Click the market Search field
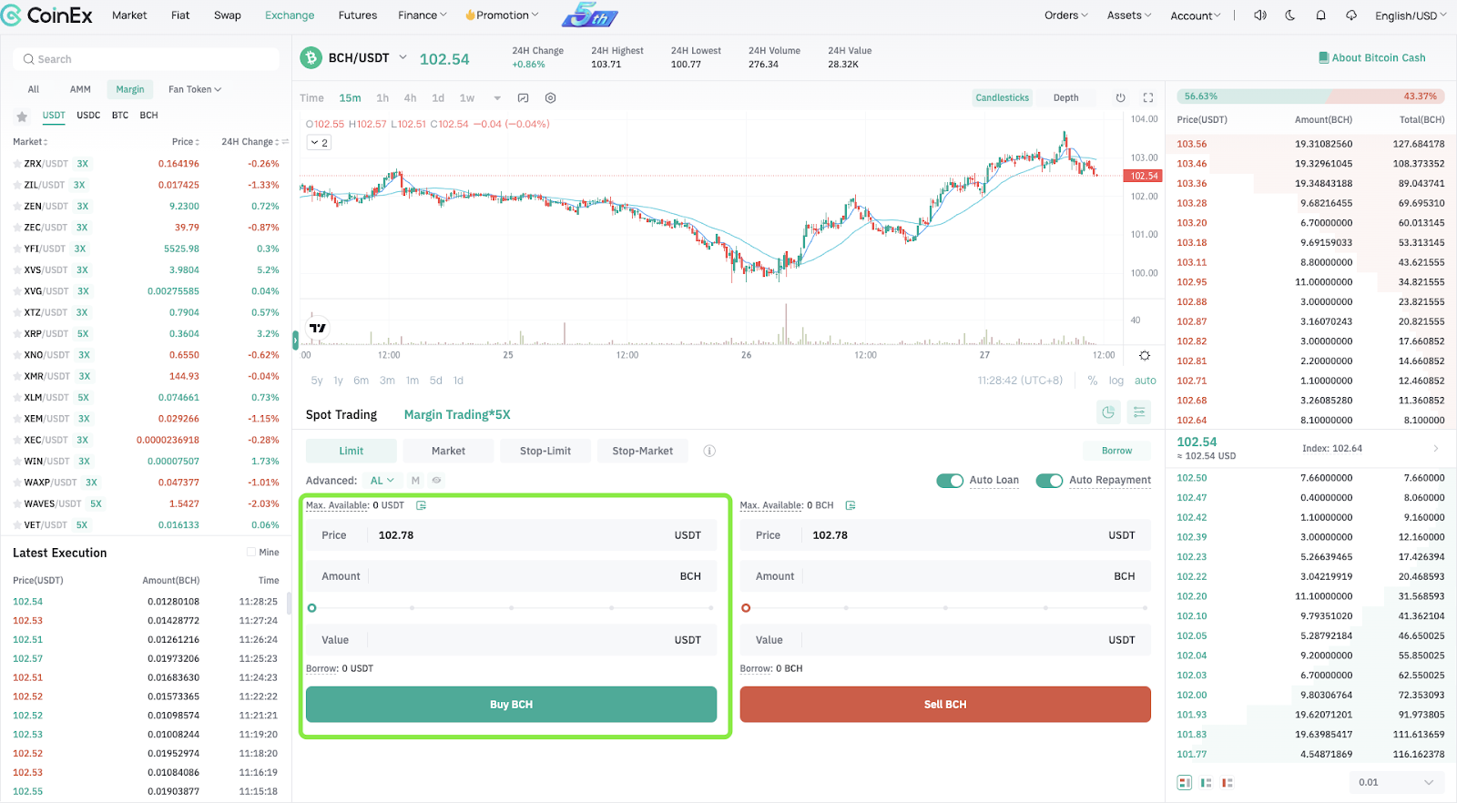Image resolution: width=1457 pixels, height=803 pixels. (x=146, y=59)
